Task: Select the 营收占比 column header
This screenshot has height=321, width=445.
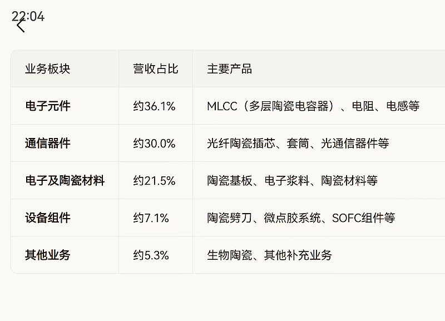Action: tap(155, 69)
